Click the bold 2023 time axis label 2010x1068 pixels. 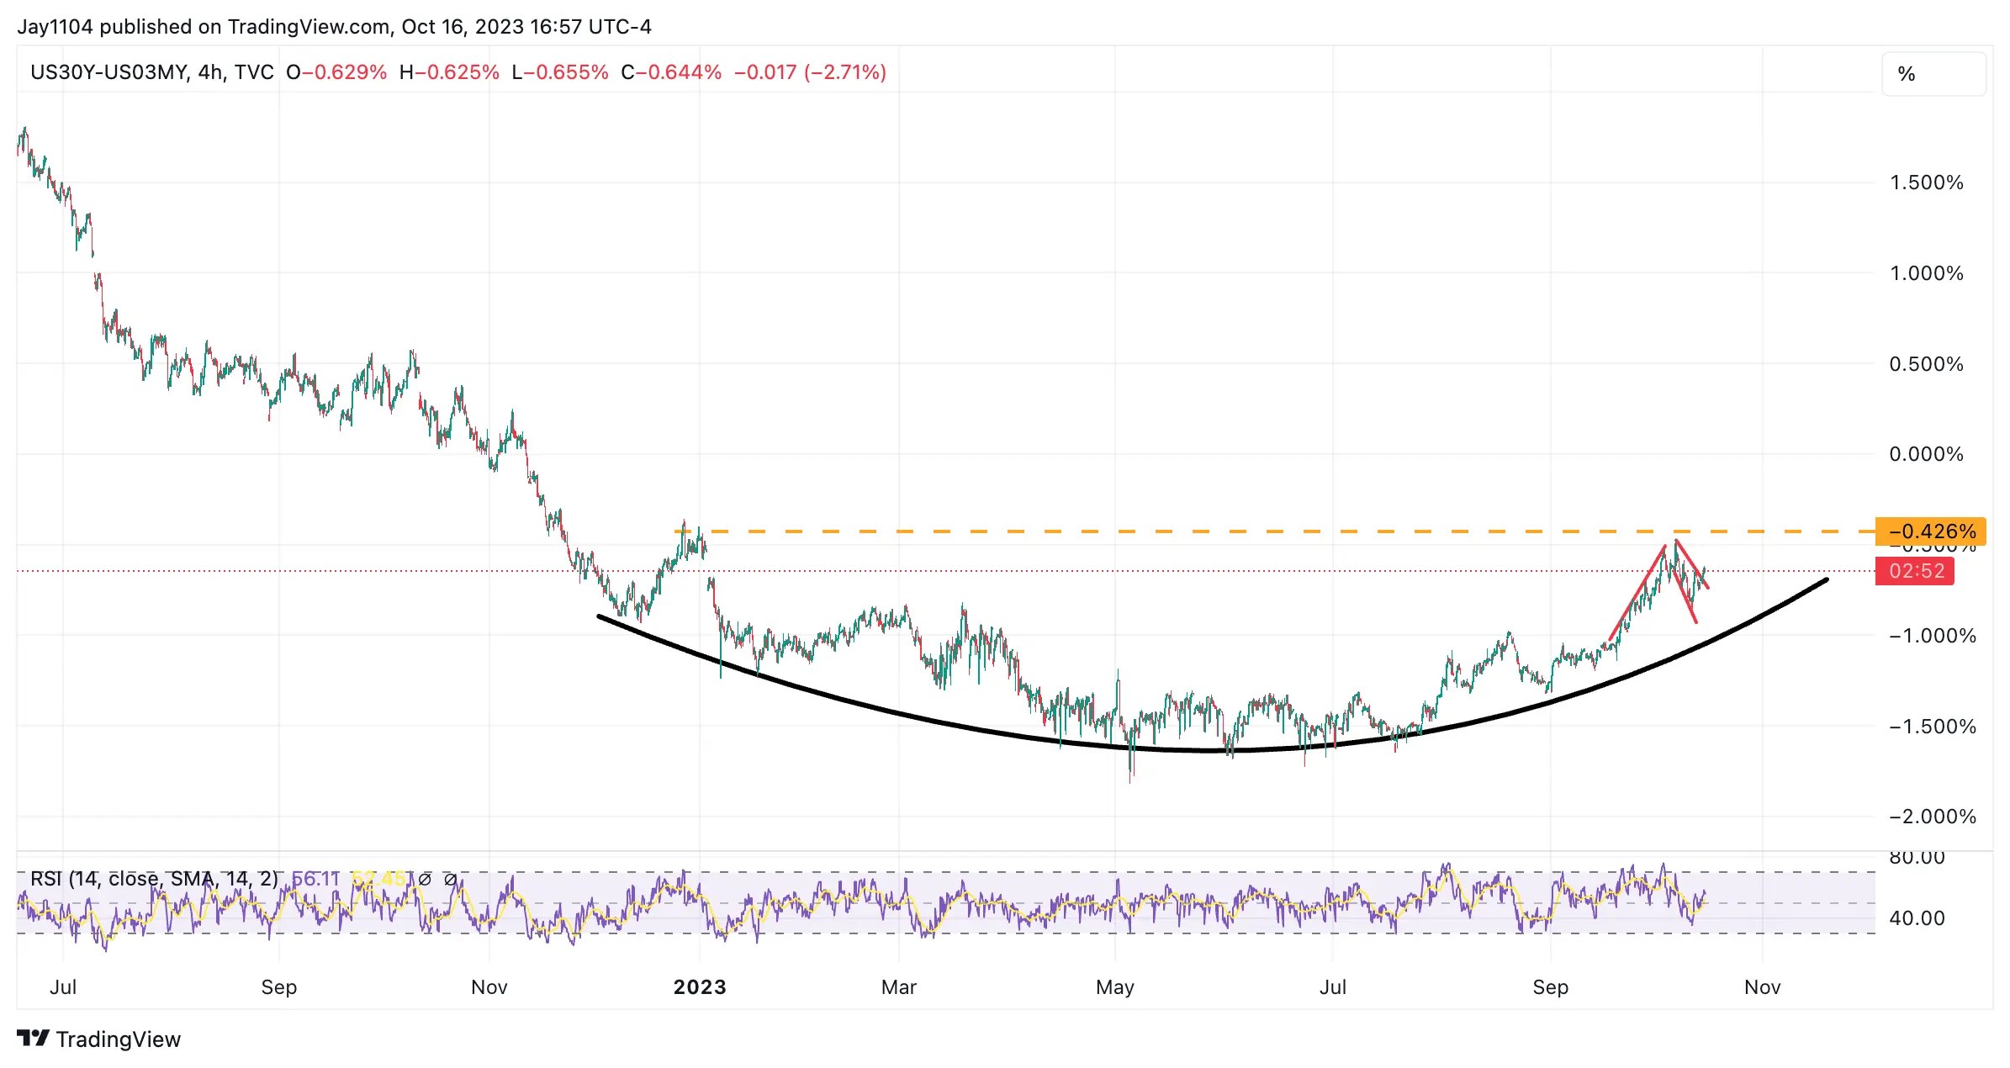pos(700,987)
